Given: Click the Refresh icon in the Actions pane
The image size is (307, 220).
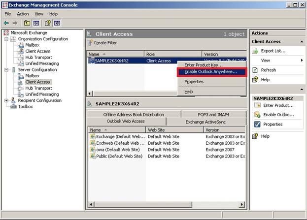Looking at the screenshot, I should [256, 70].
